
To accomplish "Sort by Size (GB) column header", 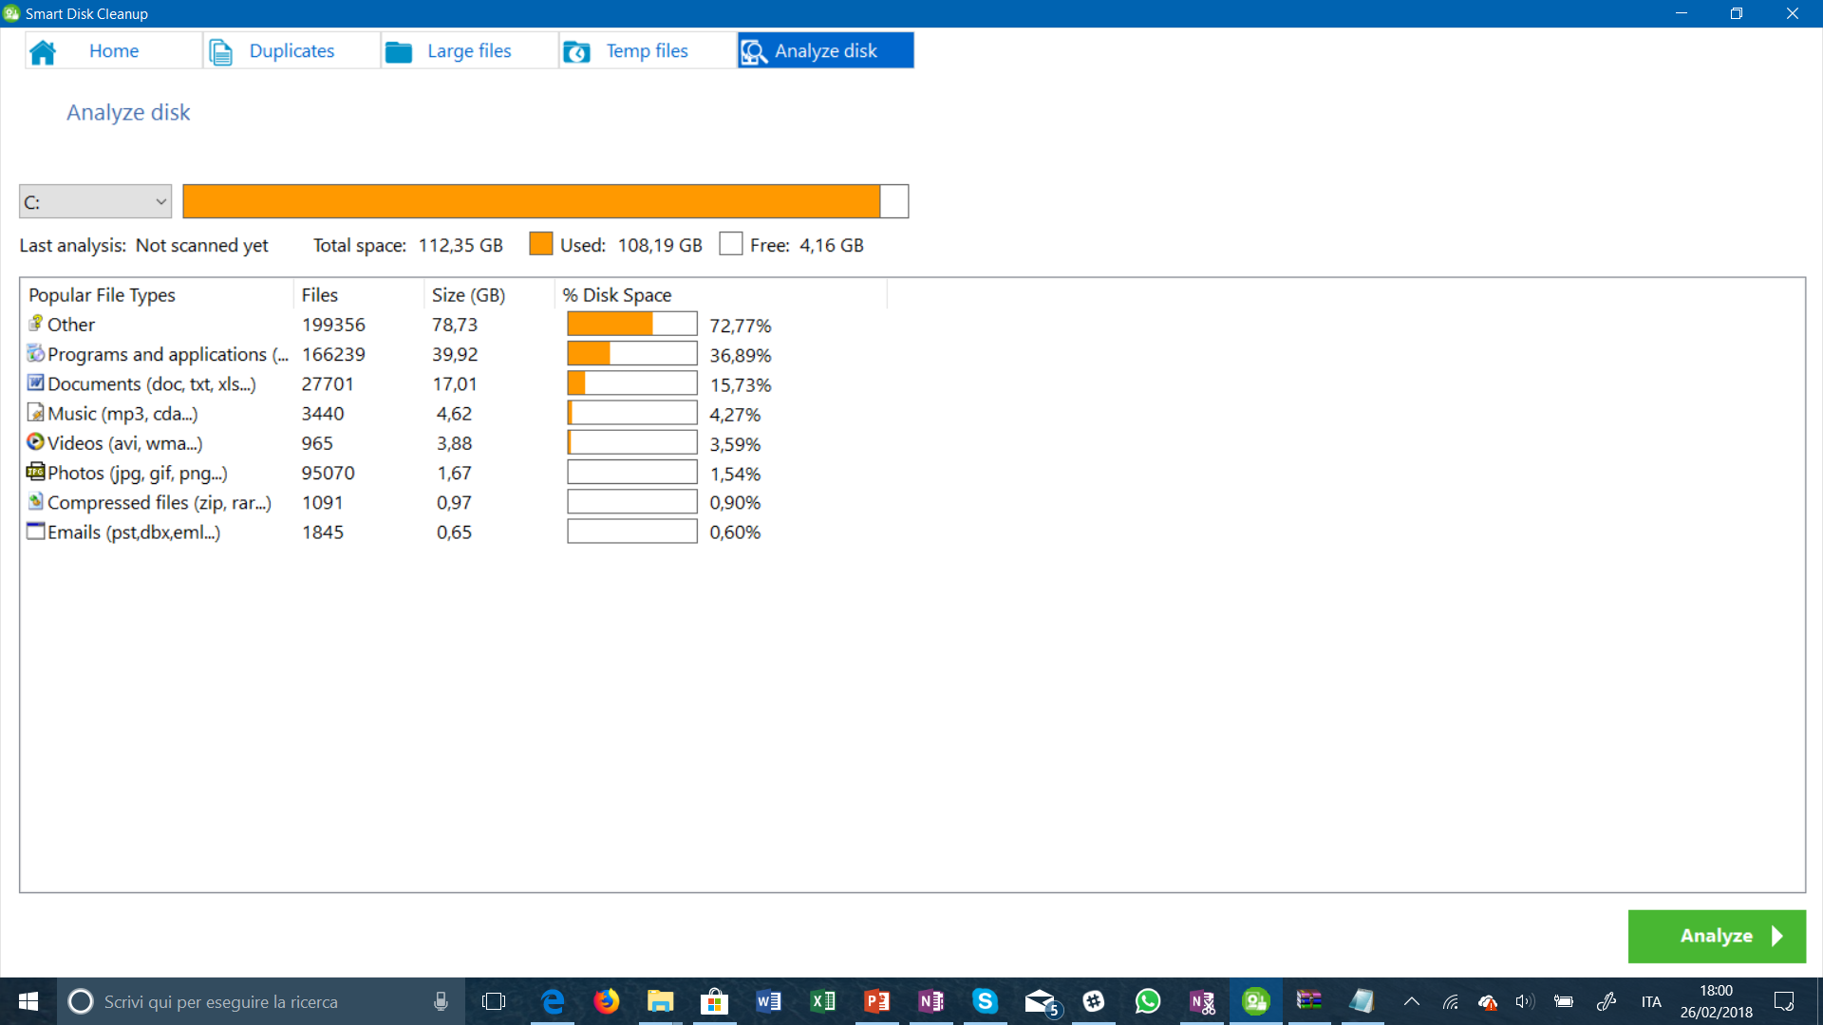I will 489,295.
